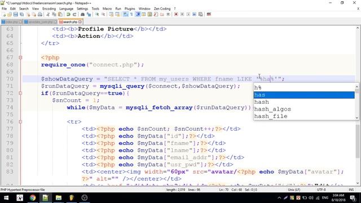The width and height of the screenshot is (361, 203).
Task: Open Chrome from the taskbar
Action: coord(33,198)
